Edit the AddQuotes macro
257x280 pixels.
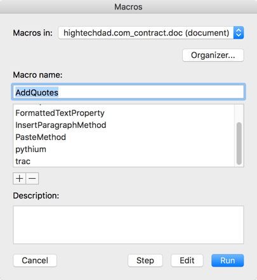click(187, 260)
